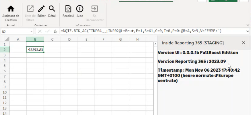Select row 10 header
This screenshot has width=251, height=115.
5,92
